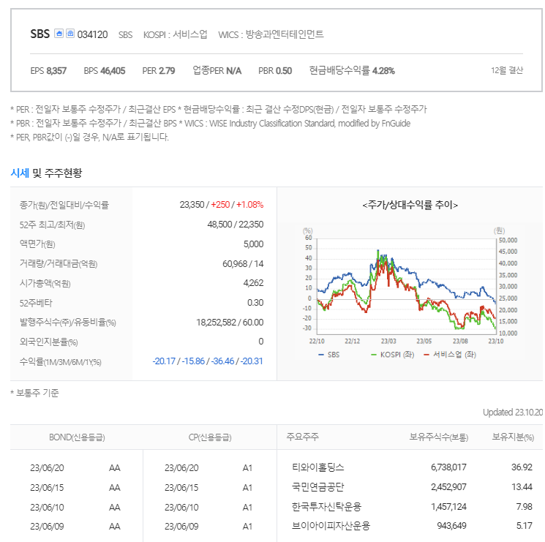
Task: Click CP row date 23/06/09
Action: pos(181,527)
